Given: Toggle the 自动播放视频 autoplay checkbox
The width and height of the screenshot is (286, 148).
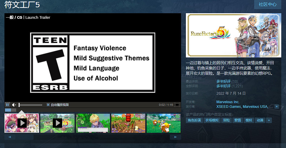Looking at the screenshot, I should click(48, 105).
